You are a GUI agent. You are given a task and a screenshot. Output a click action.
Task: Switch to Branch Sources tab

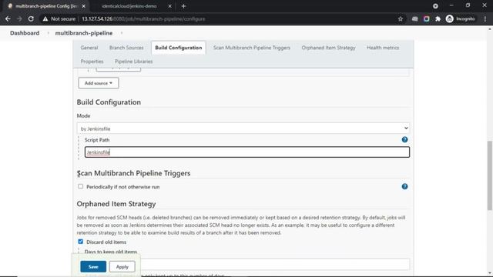126,48
